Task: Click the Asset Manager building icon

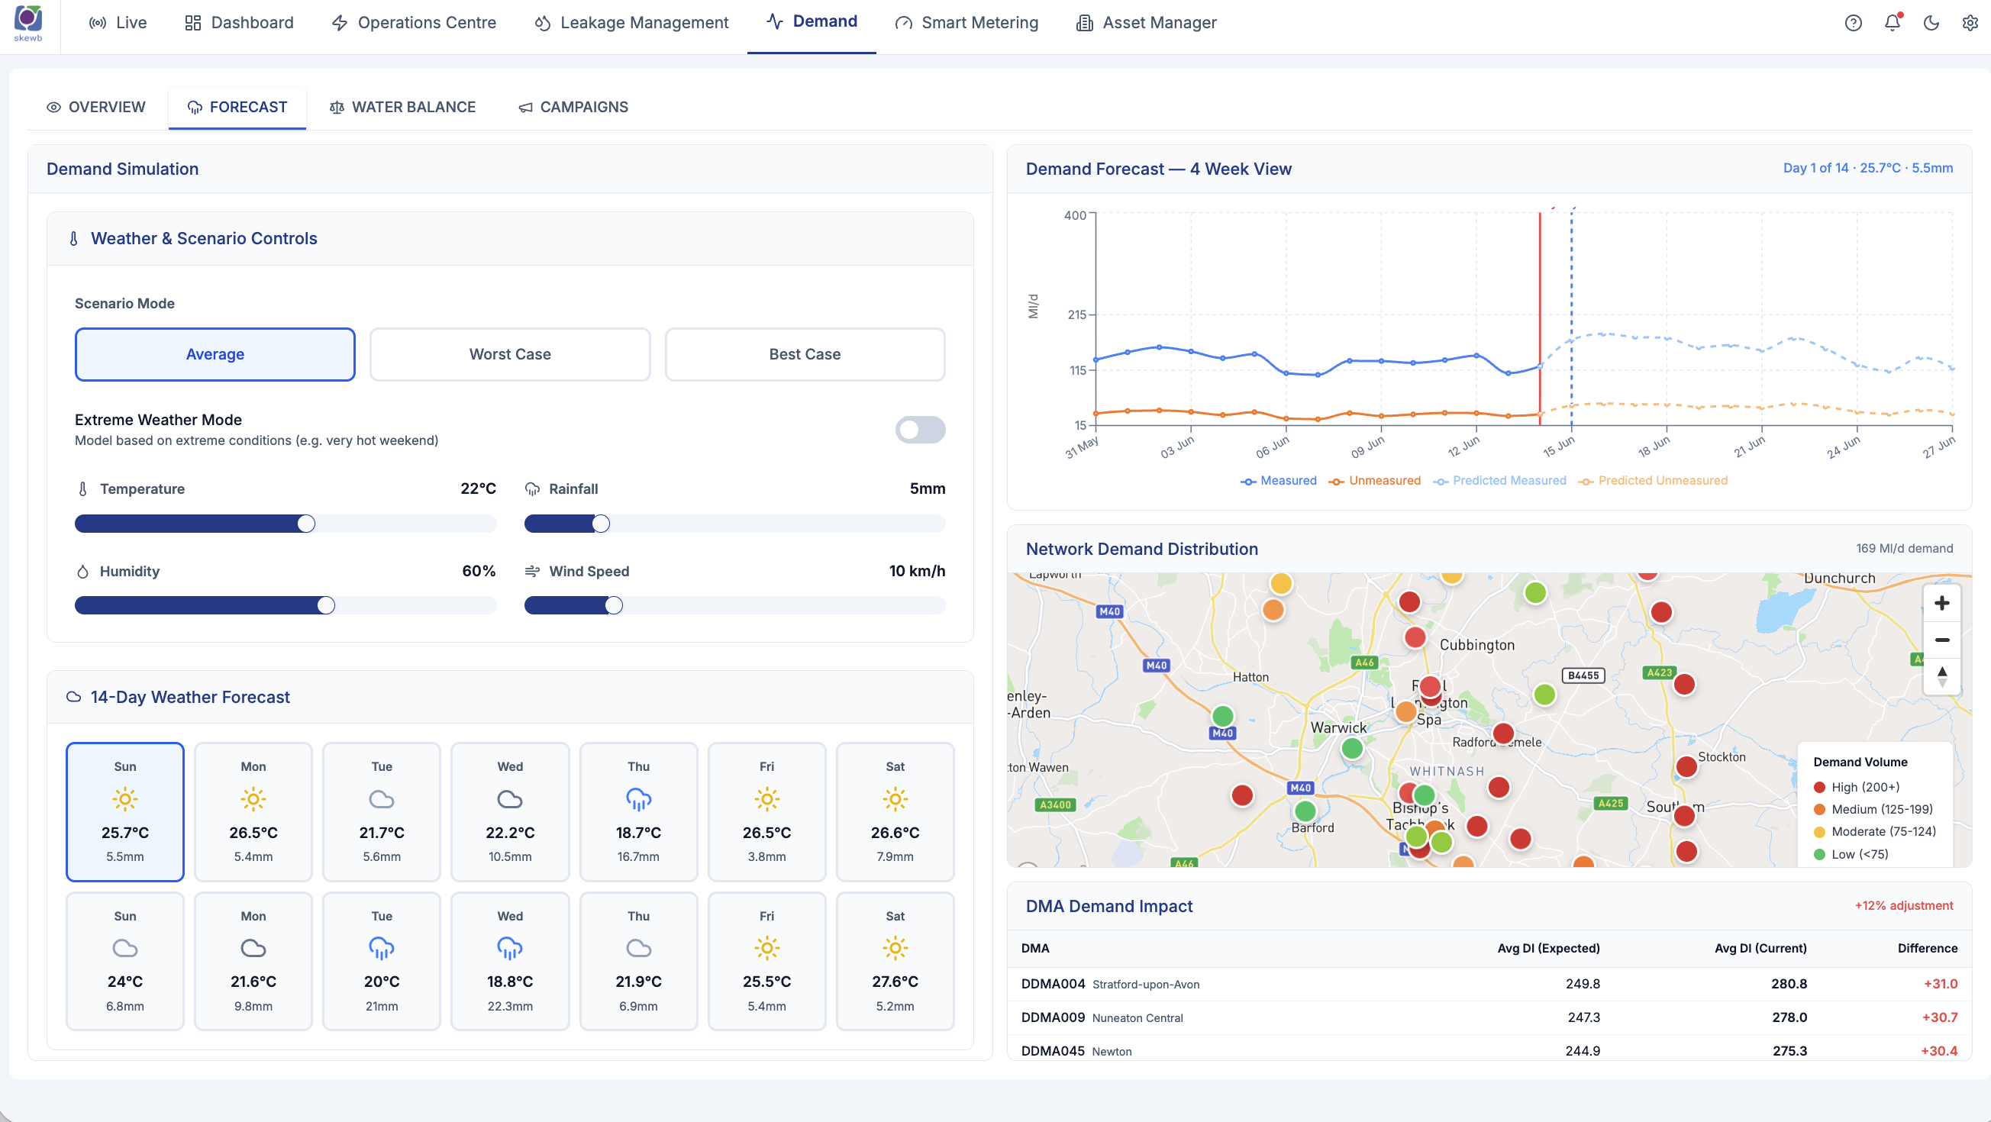Action: [1084, 23]
